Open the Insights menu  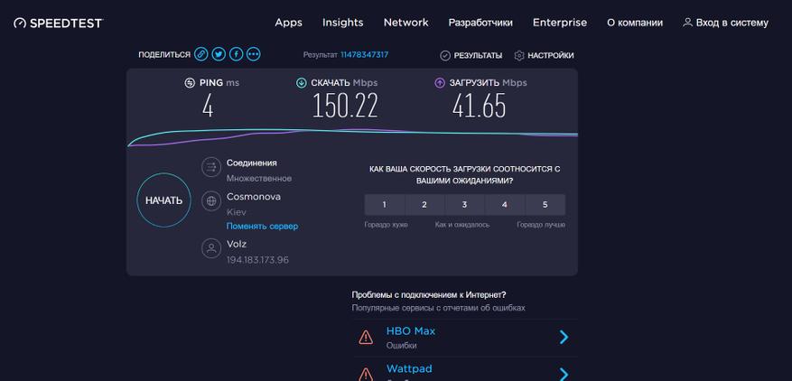[343, 23]
